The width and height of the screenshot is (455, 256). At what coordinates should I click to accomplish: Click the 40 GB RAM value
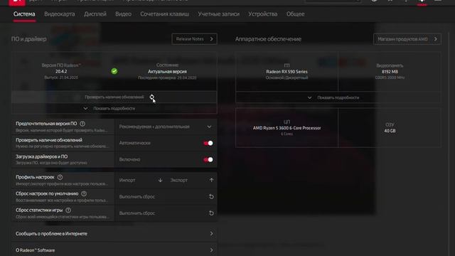pyautogui.click(x=390, y=131)
